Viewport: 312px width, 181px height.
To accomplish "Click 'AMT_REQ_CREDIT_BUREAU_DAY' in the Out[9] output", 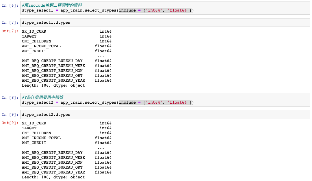I will click(52, 153).
